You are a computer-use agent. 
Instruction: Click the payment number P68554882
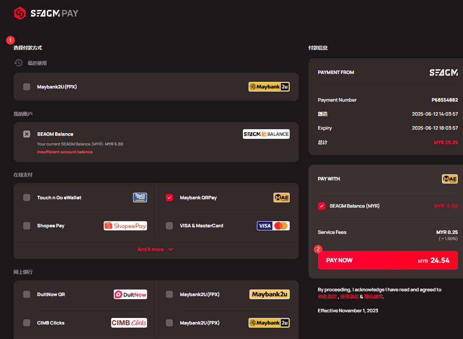445,100
